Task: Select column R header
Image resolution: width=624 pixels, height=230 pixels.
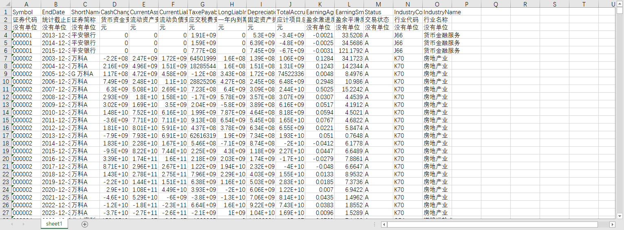Action: [x=525, y=4]
